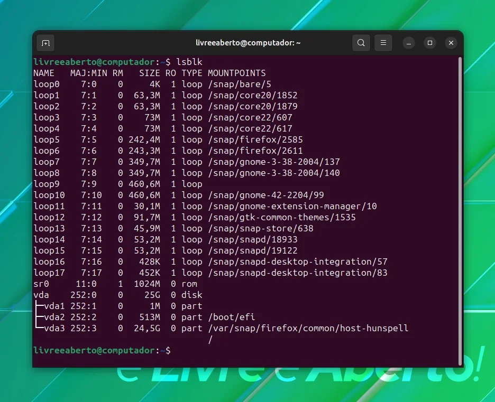The image size is (495, 402).
Task: Minimize the terminal window
Action: [408, 43]
